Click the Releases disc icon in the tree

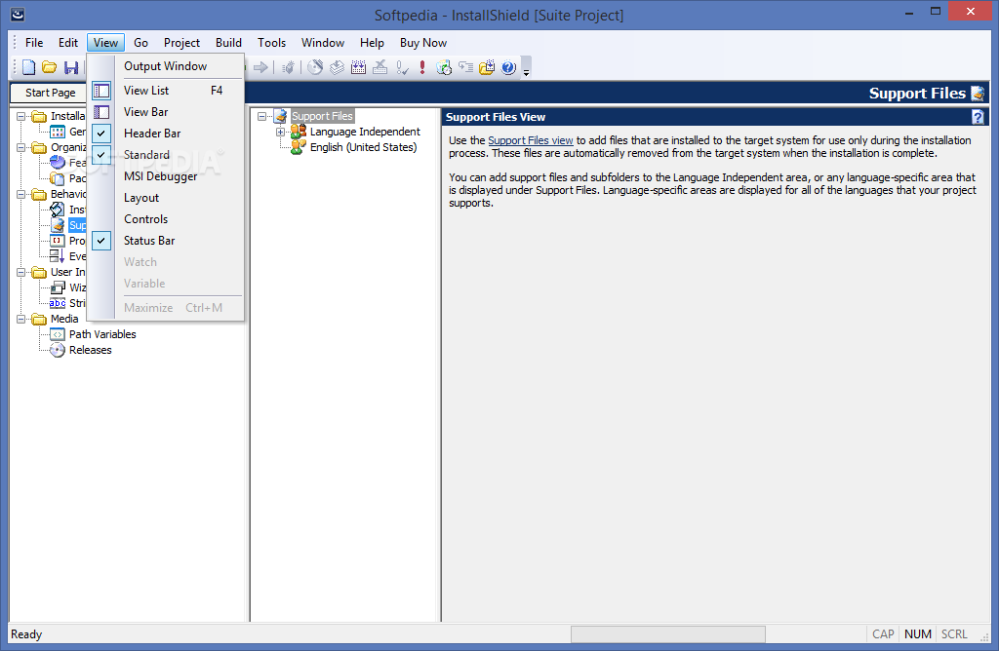pyautogui.click(x=58, y=350)
